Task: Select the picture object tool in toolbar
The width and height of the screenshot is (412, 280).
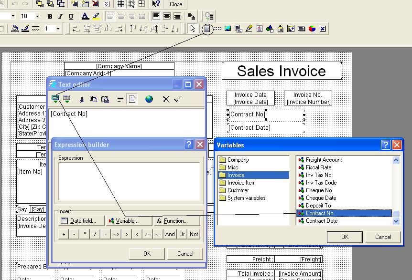Action: [228, 29]
